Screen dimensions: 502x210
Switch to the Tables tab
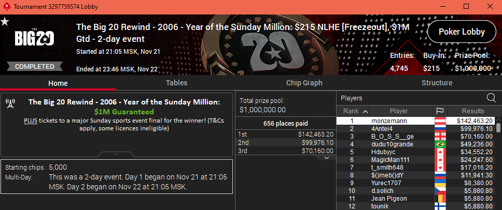176,83
